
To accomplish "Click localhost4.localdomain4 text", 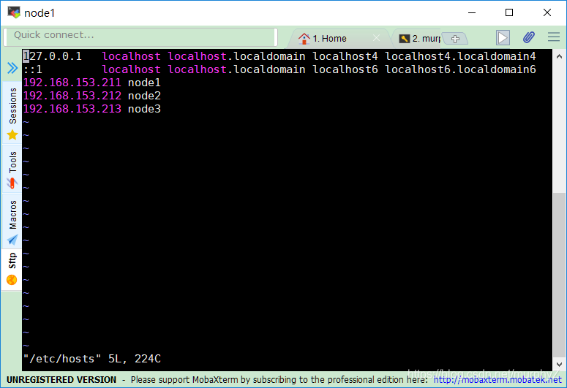I will click(x=460, y=56).
